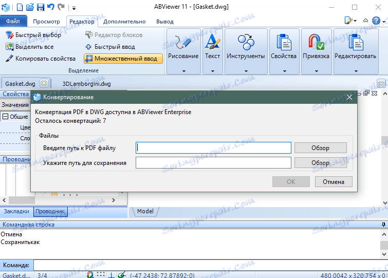Screen dimensions: 388x278
Task: Click the Редактор блоков tool
Action: (114, 35)
